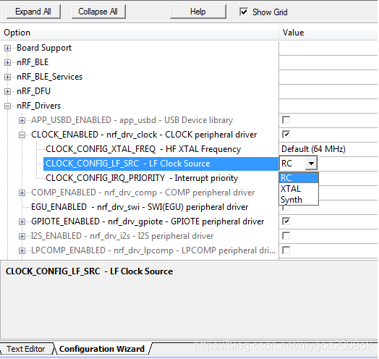Click the COMP_ENABLED peripheral driver label
Screen dimensions: 379x359
(x=143, y=193)
